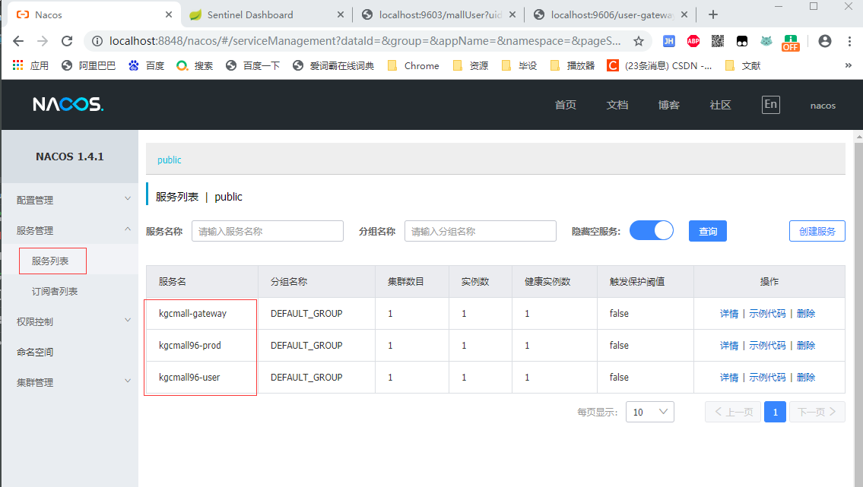Open 社区 in top navigation

click(x=721, y=105)
